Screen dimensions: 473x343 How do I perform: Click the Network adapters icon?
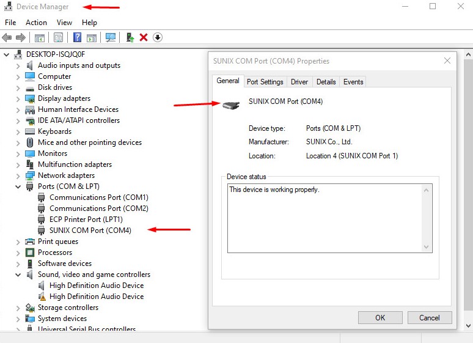click(30, 175)
